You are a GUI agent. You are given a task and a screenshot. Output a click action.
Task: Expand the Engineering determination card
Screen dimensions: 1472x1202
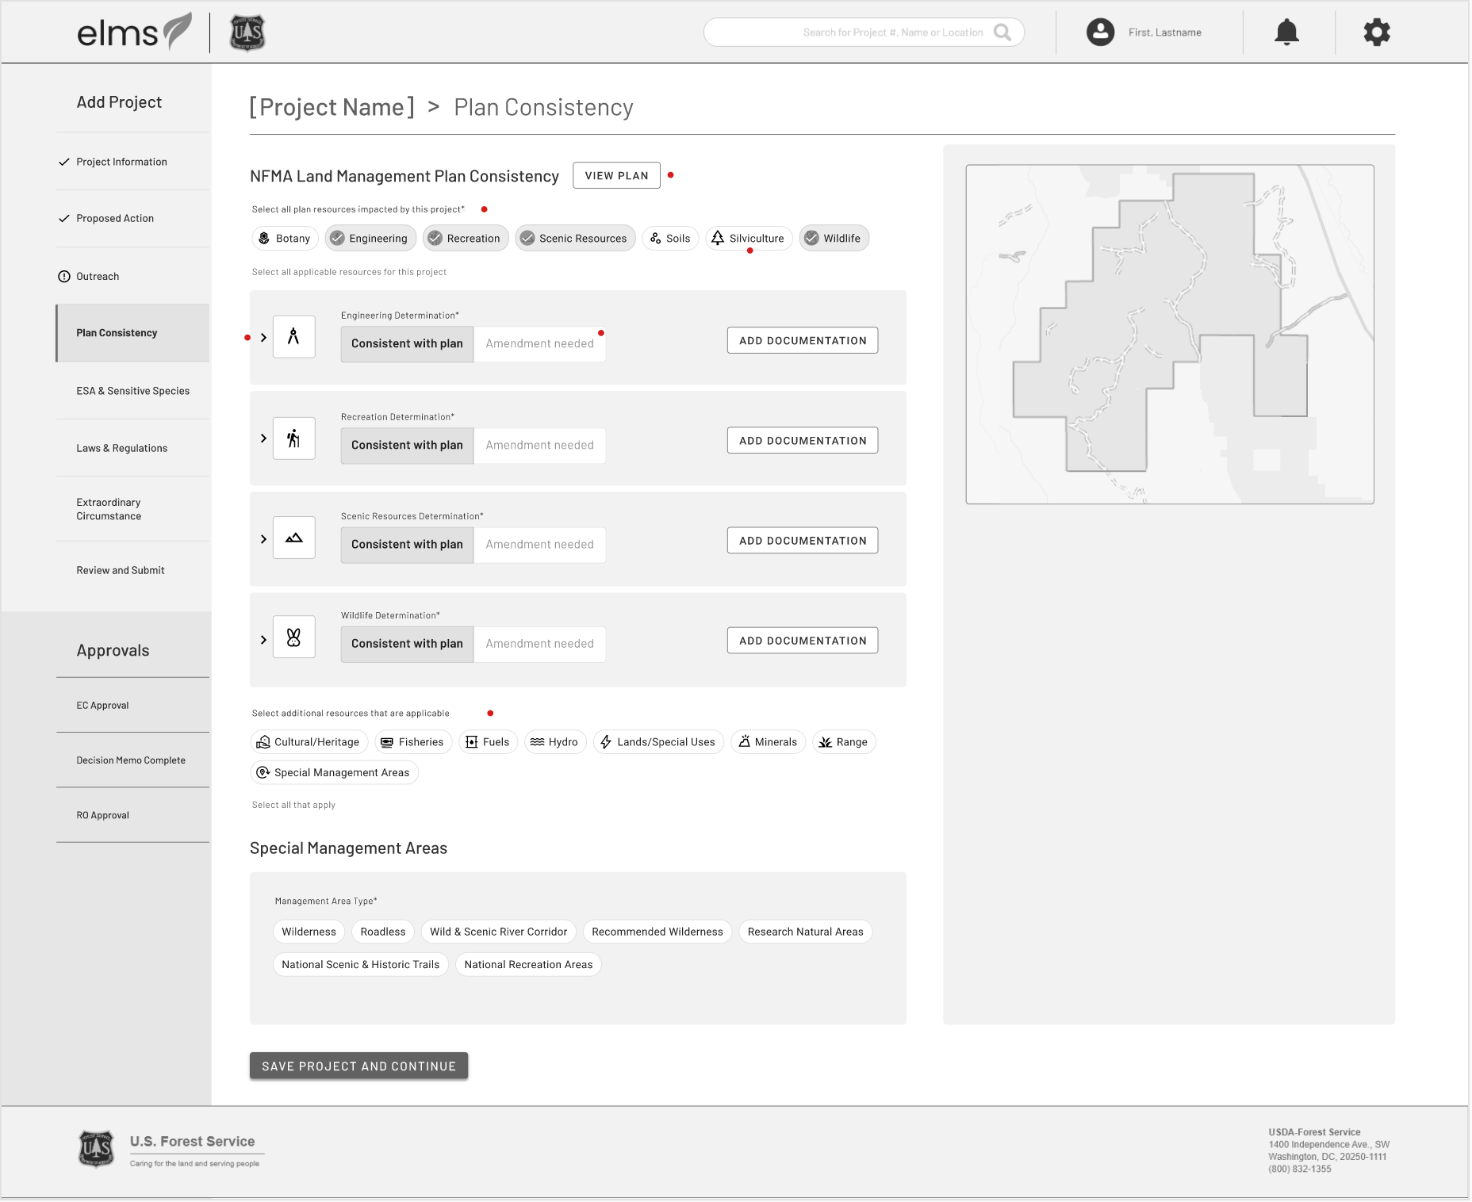(263, 337)
